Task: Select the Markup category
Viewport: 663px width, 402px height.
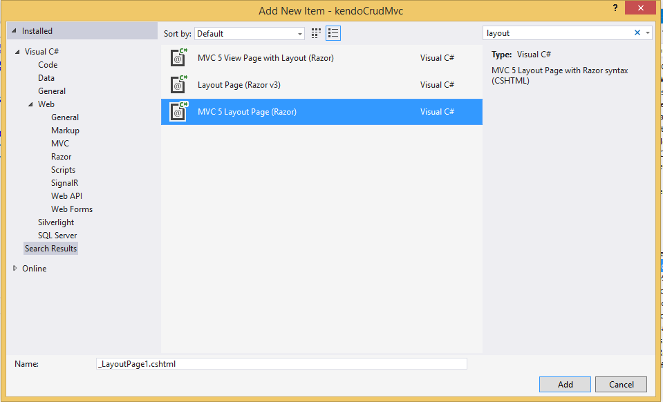Action: [x=65, y=130]
